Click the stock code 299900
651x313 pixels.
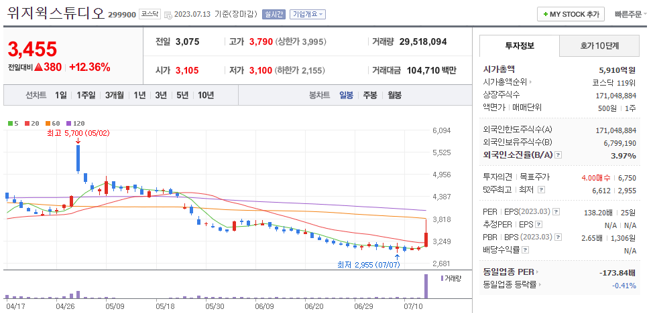pos(122,15)
